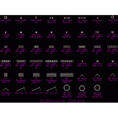This screenshot has height=118, width=118.
Task: Select the 48" Light Bar Style A symbol
Action: [x=36, y=61]
